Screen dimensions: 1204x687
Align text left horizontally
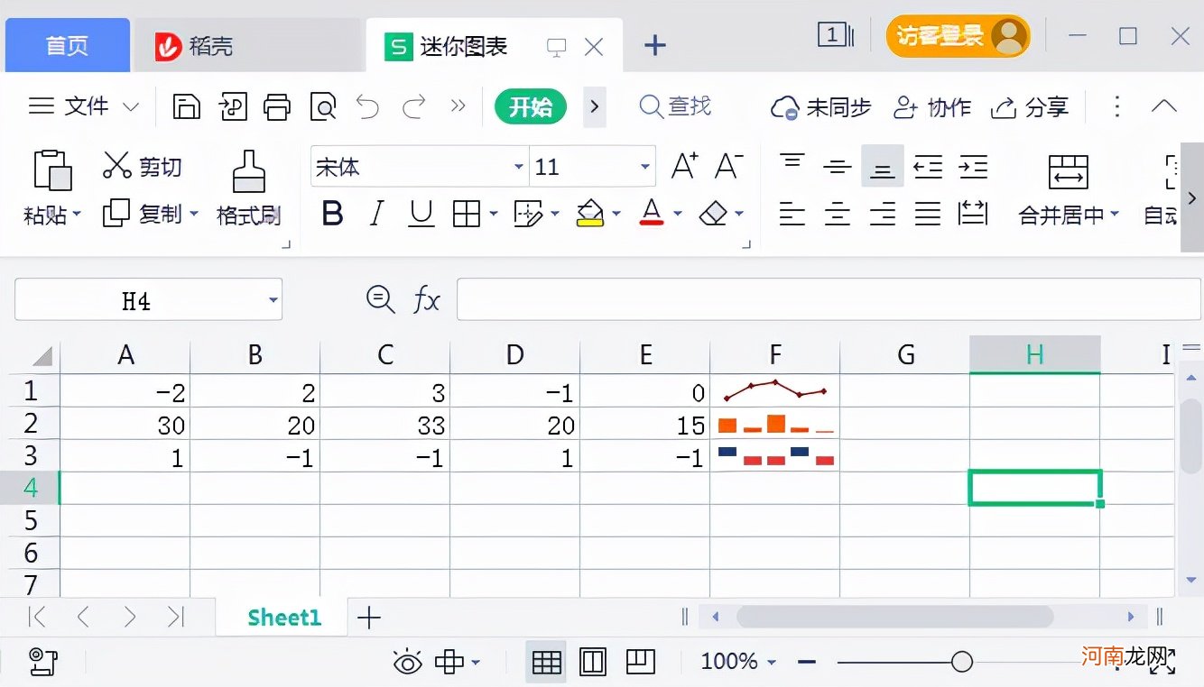(792, 214)
